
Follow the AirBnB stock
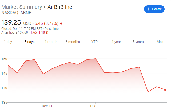pyautogui.click(x=154, y=9)
